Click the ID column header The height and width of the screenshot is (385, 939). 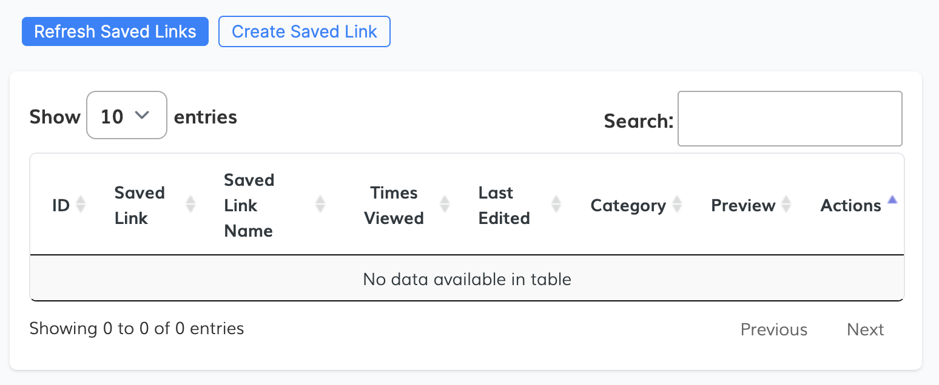pyautogui.click(x=61, y=206)
